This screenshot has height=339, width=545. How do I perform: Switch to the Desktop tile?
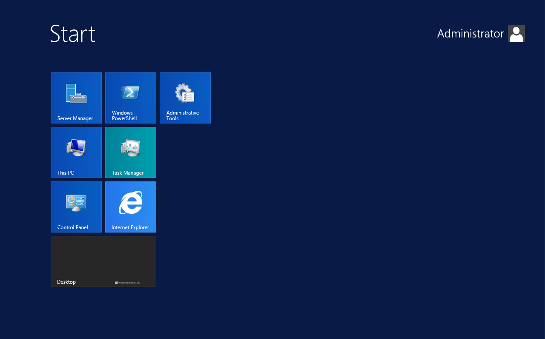click(103, 261)
